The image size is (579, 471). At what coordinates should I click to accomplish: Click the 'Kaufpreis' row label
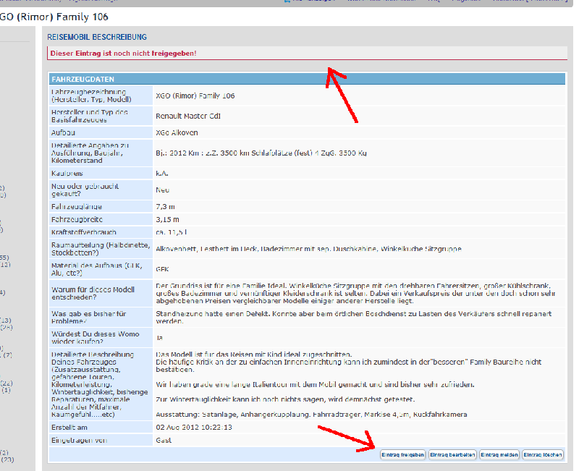click(x=67, y=173)
